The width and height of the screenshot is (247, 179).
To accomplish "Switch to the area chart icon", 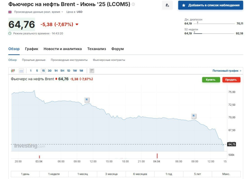I will (21, 71).
